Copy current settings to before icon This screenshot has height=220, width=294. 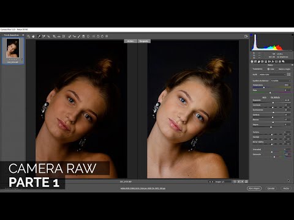tap(243, 182)
